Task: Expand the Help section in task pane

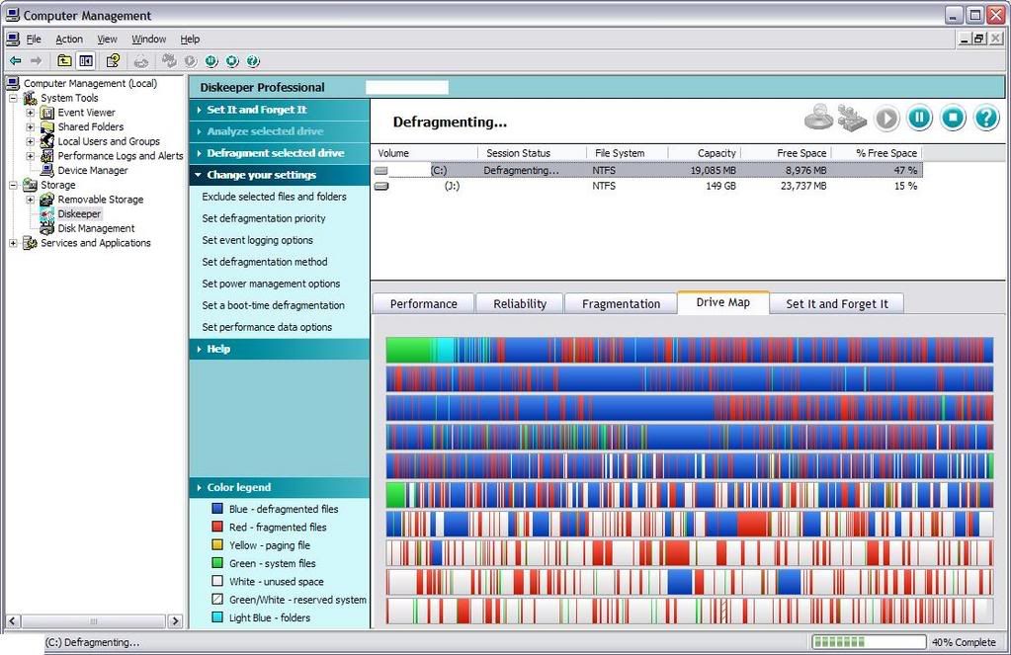Action: [279, 349]
